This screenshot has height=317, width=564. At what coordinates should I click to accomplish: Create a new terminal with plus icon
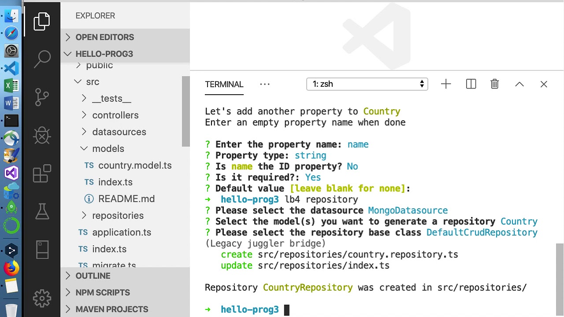point(446,84)
